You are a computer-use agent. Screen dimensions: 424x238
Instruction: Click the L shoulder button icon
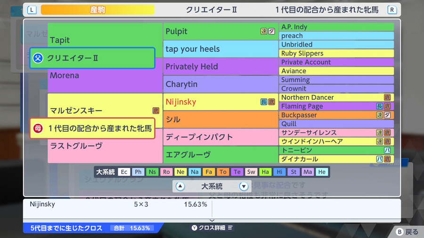coord(32,10)
